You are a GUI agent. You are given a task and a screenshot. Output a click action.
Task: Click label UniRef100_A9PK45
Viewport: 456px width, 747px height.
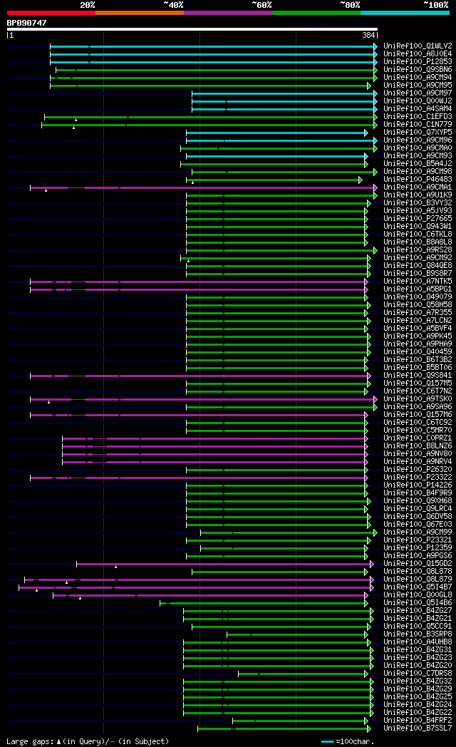pos(418,336)
